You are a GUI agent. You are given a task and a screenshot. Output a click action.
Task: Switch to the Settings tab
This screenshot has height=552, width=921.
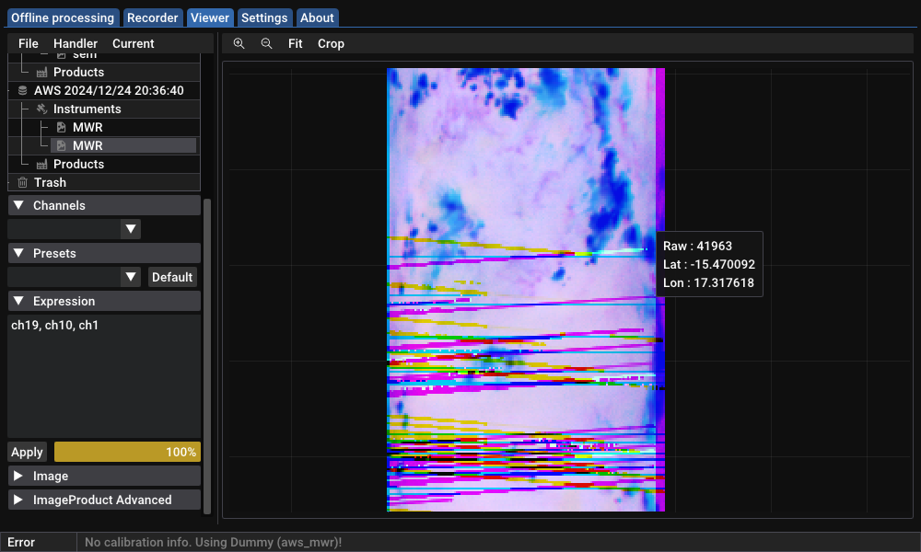click(x=264, y=17)
